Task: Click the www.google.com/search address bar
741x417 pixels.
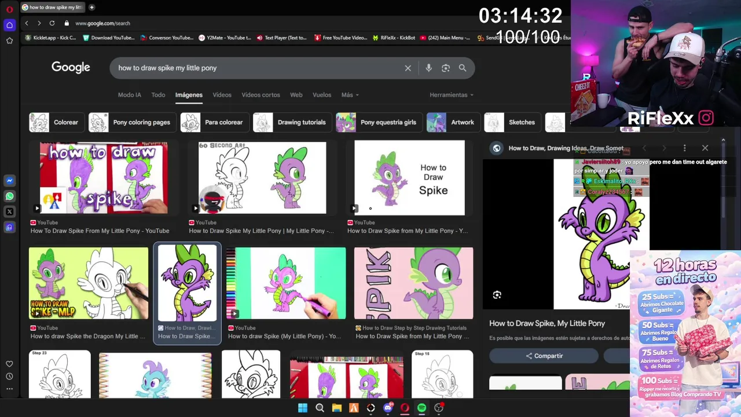Action: 102,23
